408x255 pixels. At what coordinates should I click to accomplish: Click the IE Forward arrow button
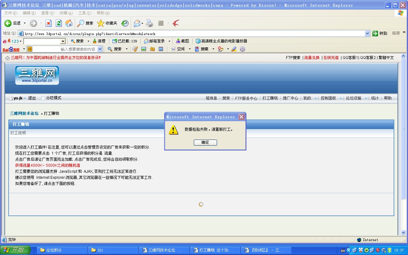click(33, 23)
